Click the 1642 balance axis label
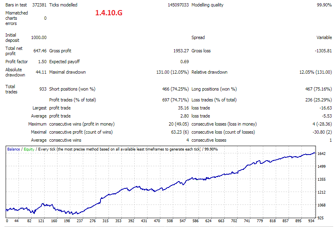Viewport: 334px width, 227px height. [x=322, y=154]
